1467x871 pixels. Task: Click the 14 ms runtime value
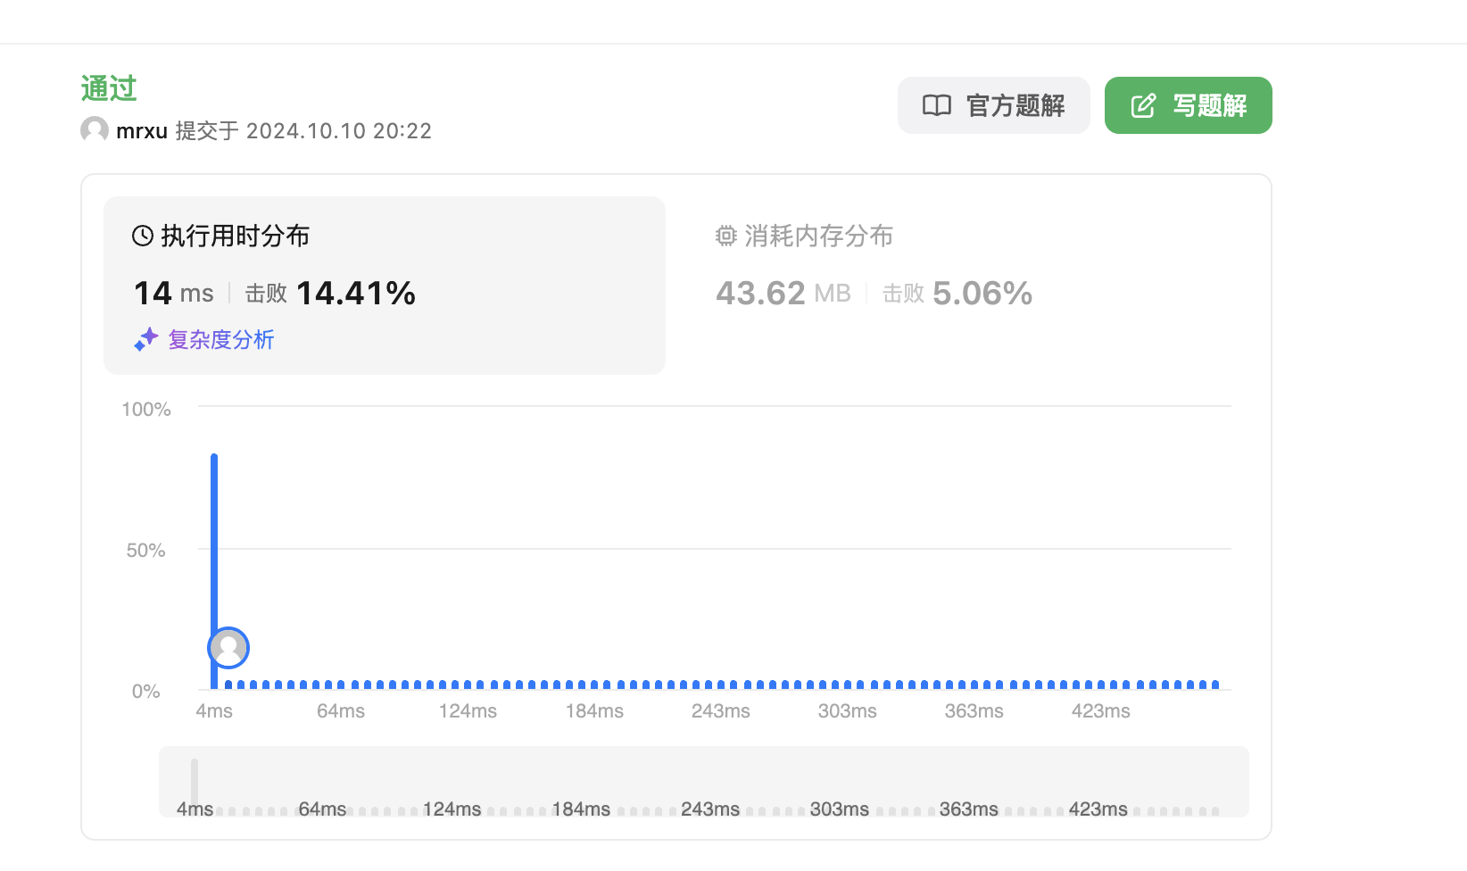pos(174,293)
